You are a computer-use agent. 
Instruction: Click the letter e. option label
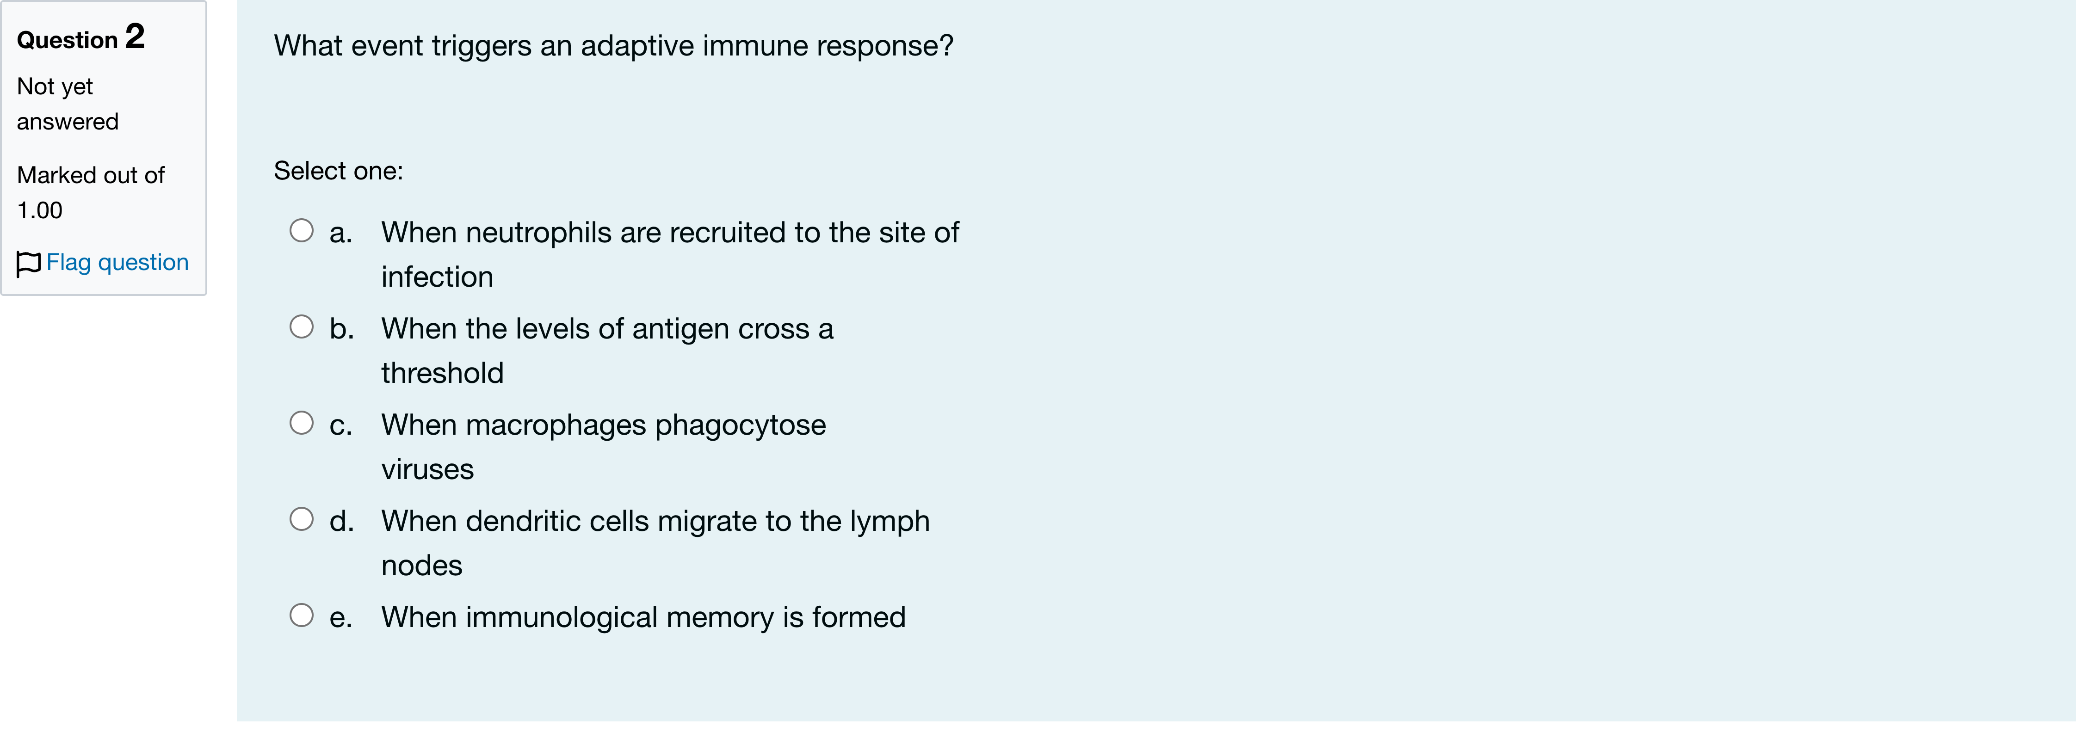[341, 618]
